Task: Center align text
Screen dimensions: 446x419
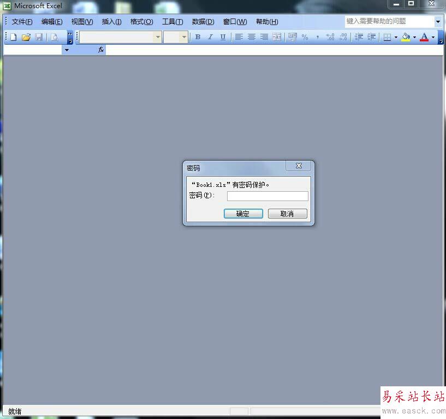Action: click(x=252, y=37)
